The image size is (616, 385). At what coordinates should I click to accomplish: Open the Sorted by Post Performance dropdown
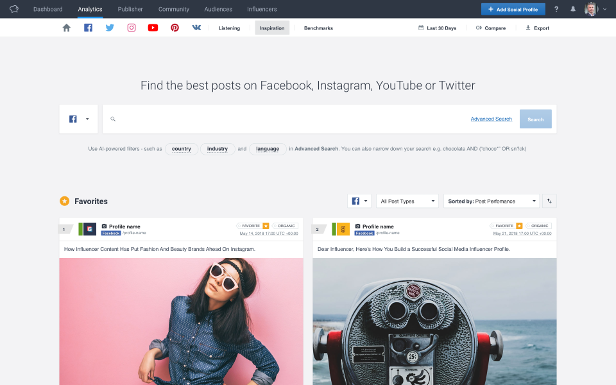click(492, 201)
